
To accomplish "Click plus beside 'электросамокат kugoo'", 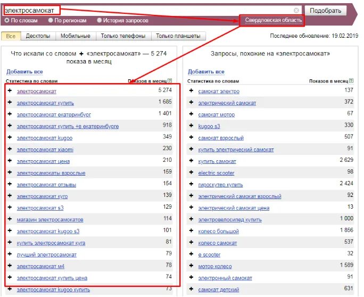I will (x=10, y=137).
